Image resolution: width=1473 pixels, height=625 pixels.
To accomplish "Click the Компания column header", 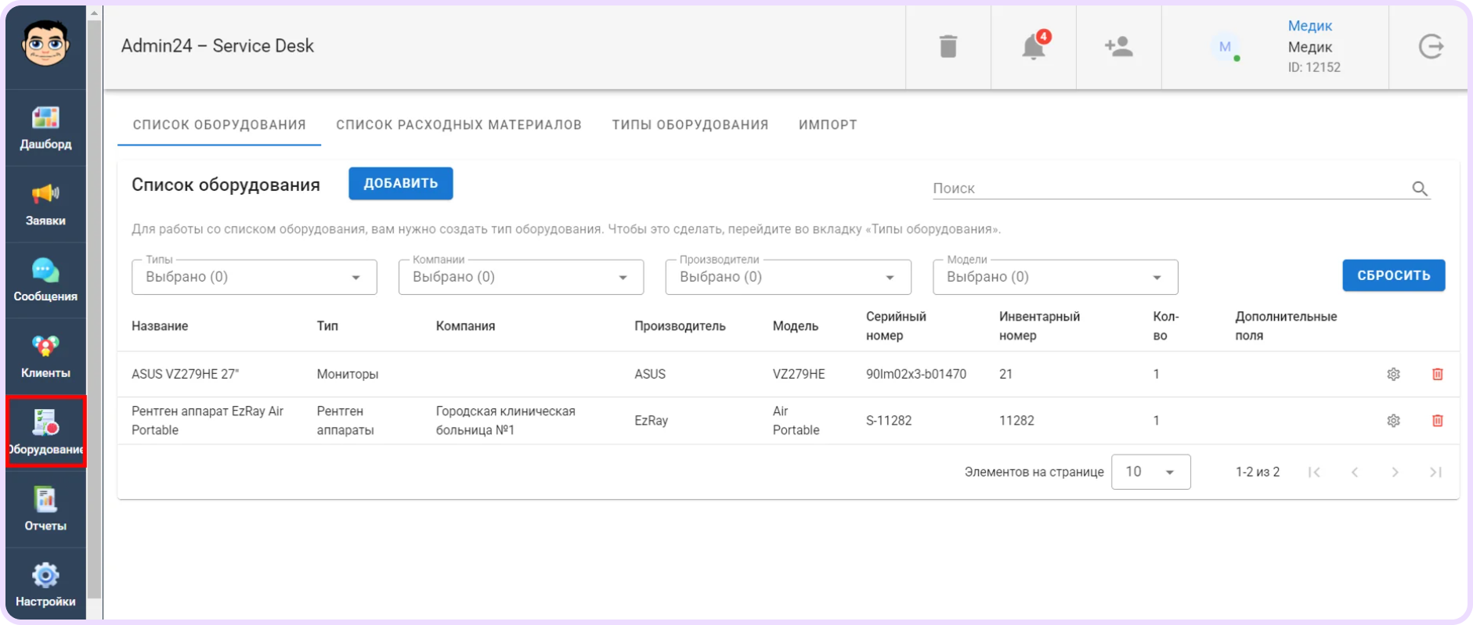I will point(465,326).
